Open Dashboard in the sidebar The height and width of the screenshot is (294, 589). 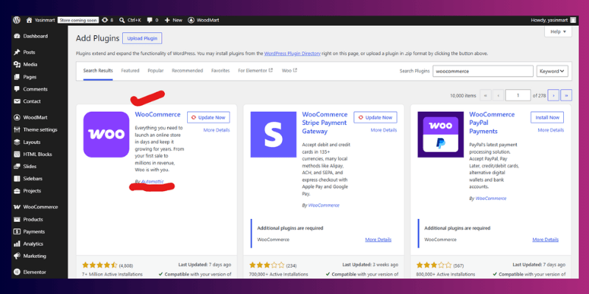(35, 36)
